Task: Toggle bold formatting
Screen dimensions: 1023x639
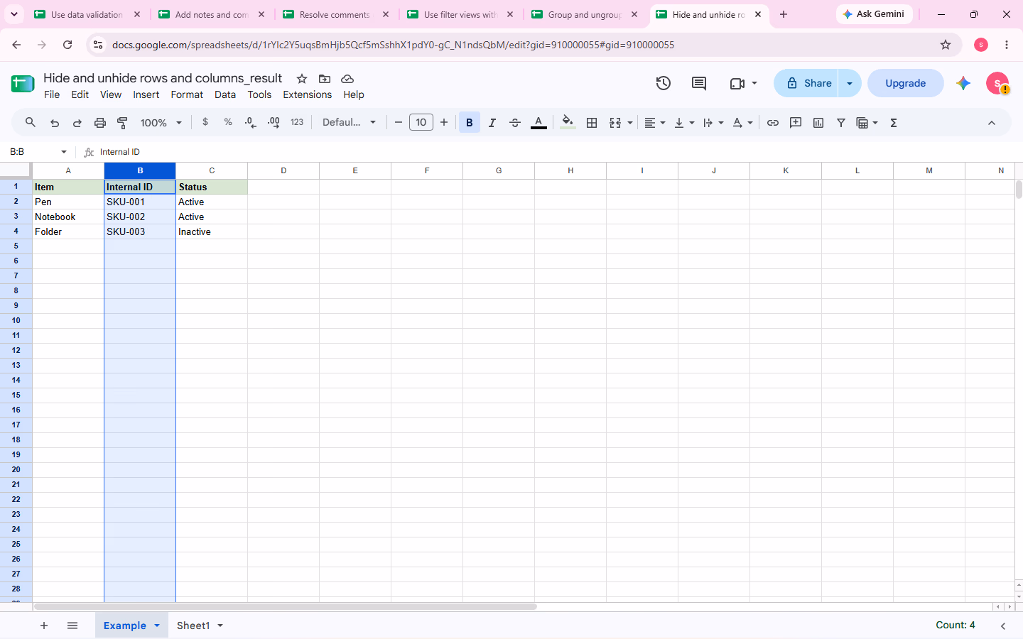Action: click(x=470, y=123)
